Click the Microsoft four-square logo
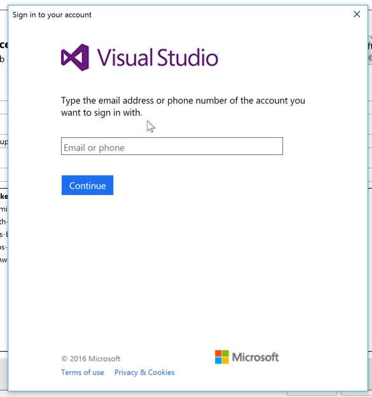 pyautogui.click(x=222, y=357)
